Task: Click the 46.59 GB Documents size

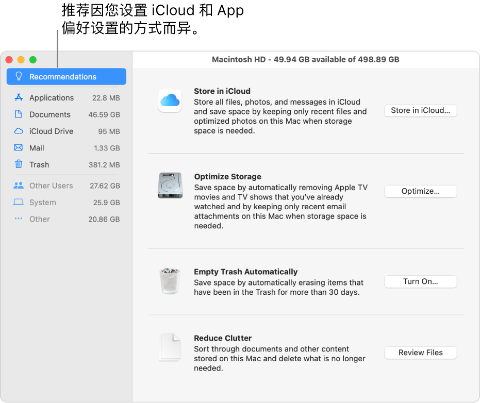Action: [x=104, y=114]
